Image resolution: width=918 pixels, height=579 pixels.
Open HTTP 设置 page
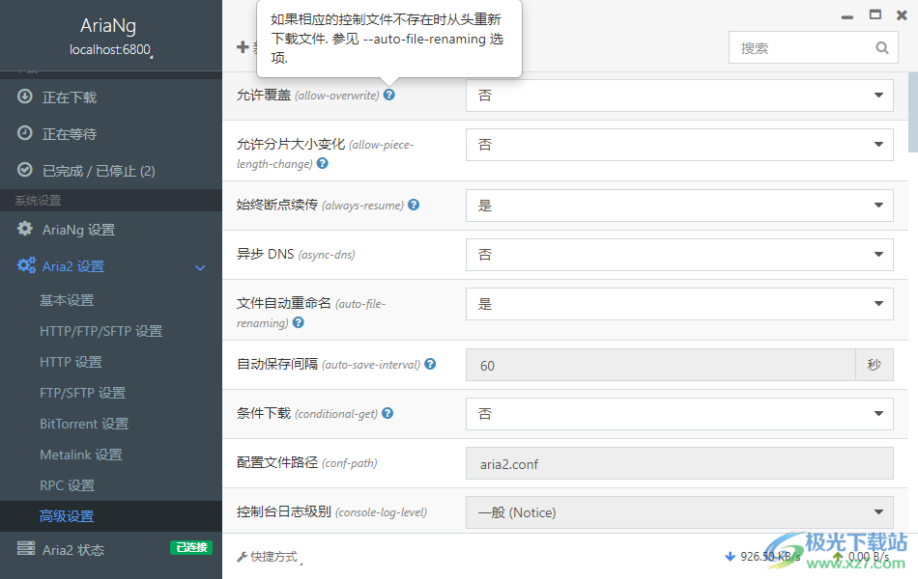(71, 362)
